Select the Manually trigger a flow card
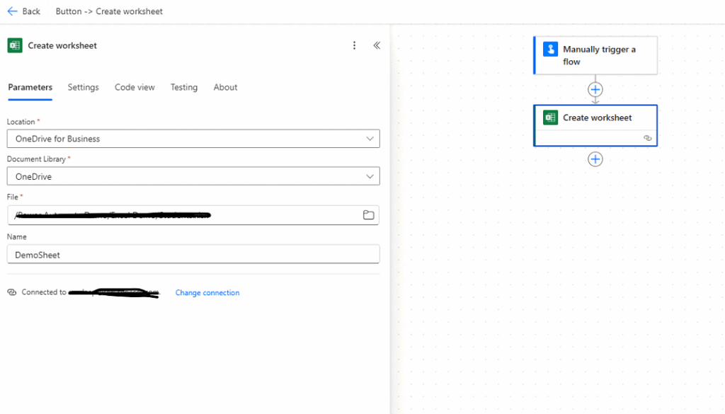 pos(602,55)
